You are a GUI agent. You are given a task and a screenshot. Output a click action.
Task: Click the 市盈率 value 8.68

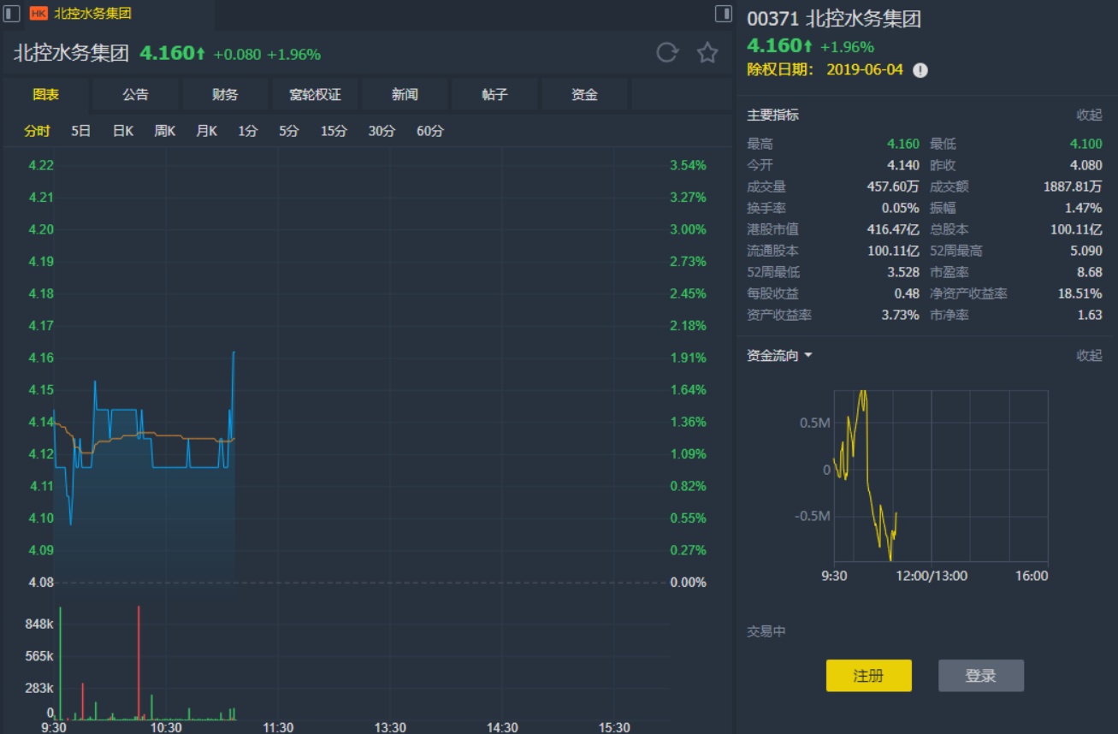pos(1091,272)
